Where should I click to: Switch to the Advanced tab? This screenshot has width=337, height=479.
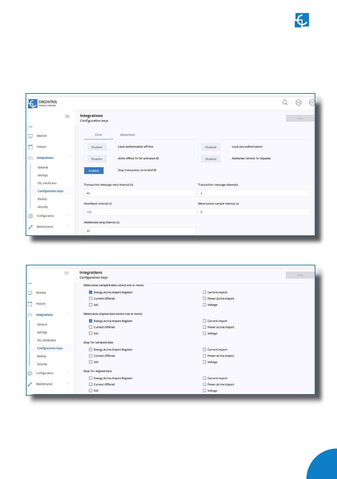[x=127, y=135]
